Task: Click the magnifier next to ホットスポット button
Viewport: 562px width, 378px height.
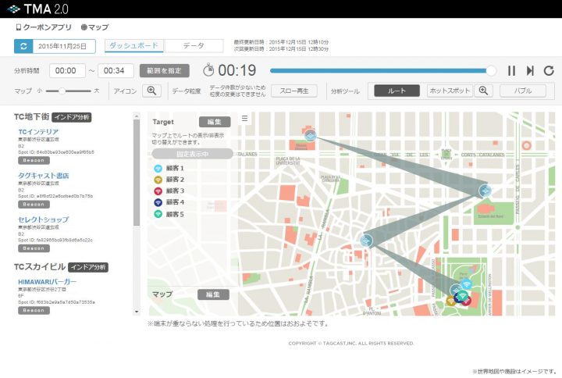Action: point(485,91)
